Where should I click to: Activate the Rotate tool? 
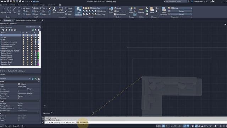click(35, 8)
